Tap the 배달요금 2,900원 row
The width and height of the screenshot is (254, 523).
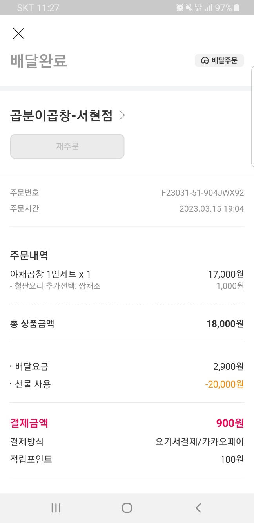tap(127, 367)
